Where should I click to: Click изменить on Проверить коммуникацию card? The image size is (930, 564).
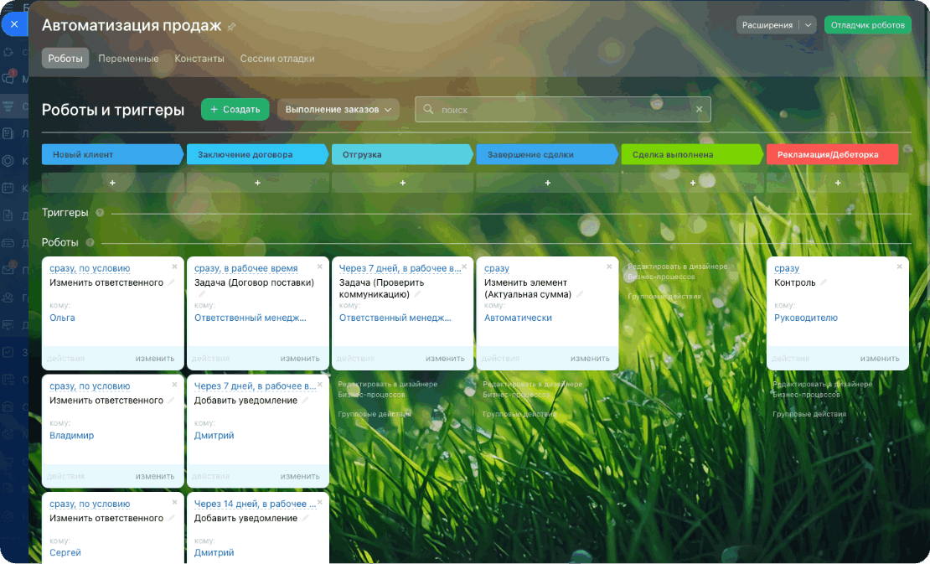tap(445, 358)
